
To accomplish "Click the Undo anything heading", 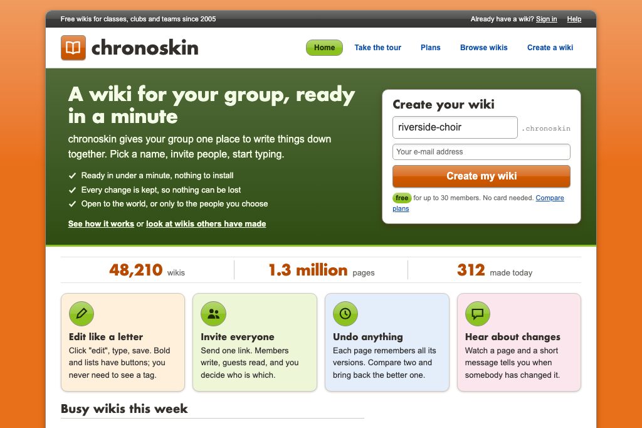I will pos(367,337).
